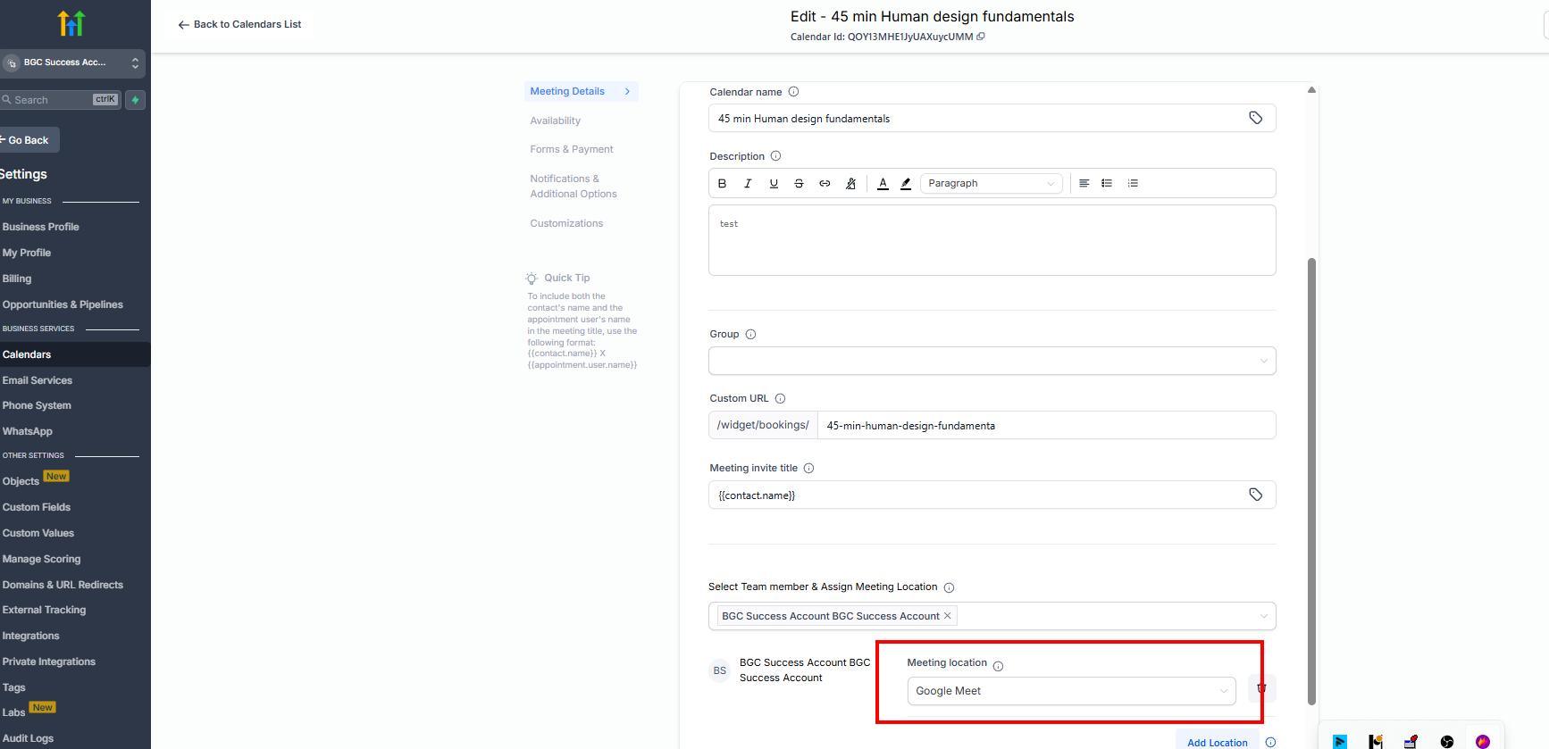The width and height of the screenshot is (1549, 749).
Task: Toggle the bulleted list option
Action: pos(1107,183)
